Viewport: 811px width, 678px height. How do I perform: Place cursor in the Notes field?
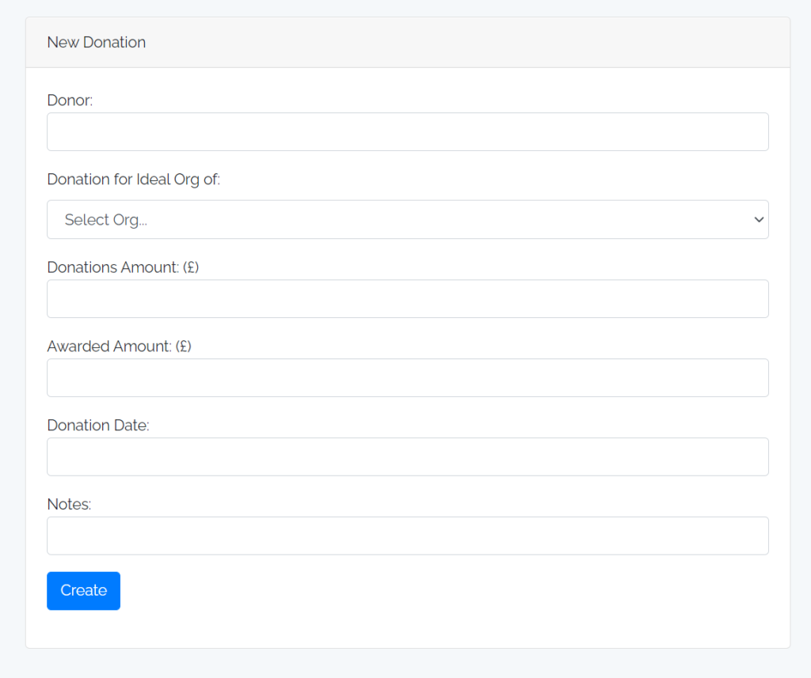coord(408,536)
